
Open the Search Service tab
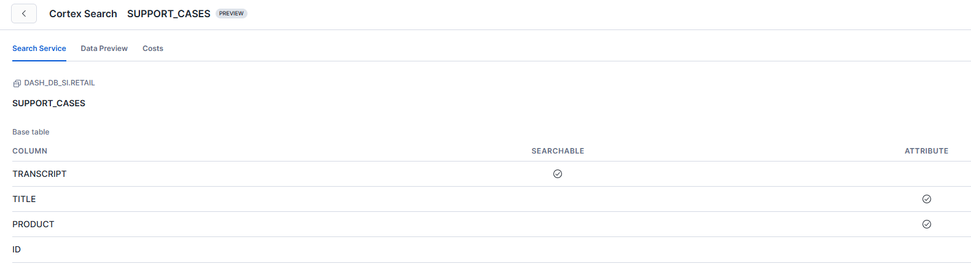[x=39, y=49]
